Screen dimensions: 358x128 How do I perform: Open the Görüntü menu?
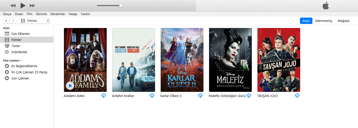click(x=41, y=14)
